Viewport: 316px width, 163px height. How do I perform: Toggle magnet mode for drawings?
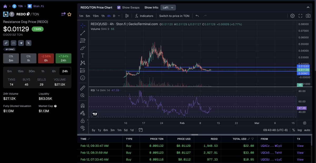pyautogui.click(x=83, y=106)
